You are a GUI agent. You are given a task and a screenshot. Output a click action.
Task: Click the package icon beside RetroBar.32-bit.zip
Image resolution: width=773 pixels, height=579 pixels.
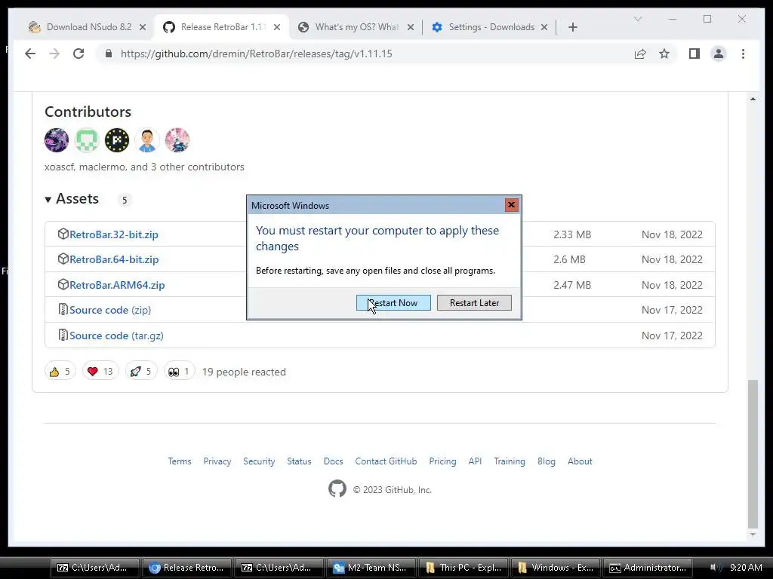pyautogui.click(x=63, y=234)
